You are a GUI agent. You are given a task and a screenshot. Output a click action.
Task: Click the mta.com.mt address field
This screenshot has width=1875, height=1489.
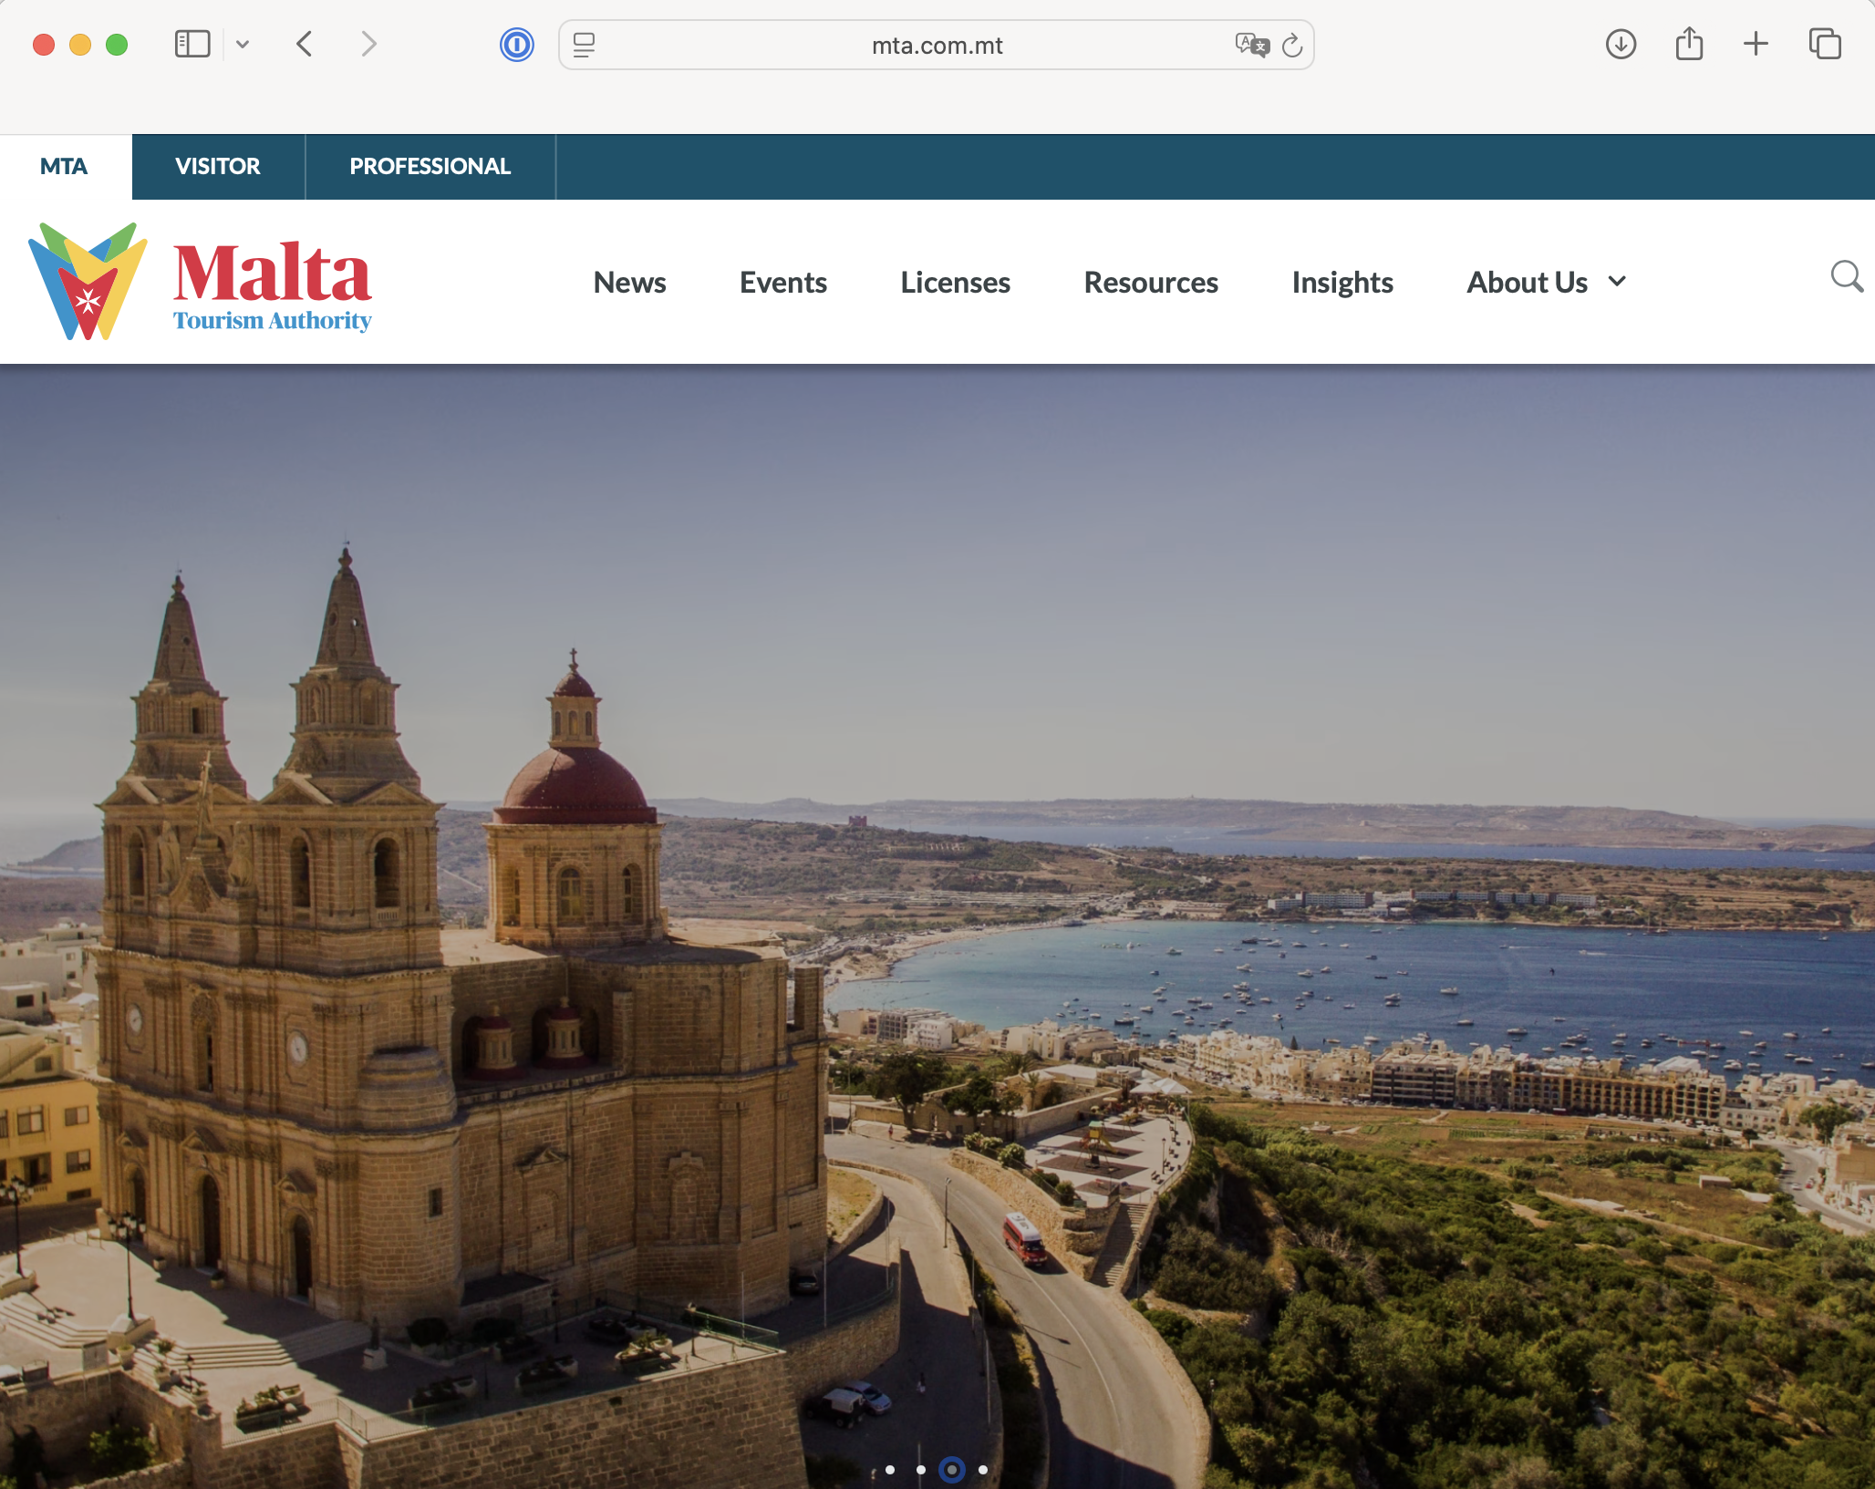coord(937,46)
